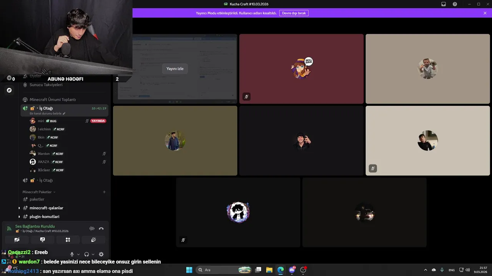Open the OBS taskbar icon with red dot
The width and height of the screenshot is (492, 276).
click(x=303, y=270)
